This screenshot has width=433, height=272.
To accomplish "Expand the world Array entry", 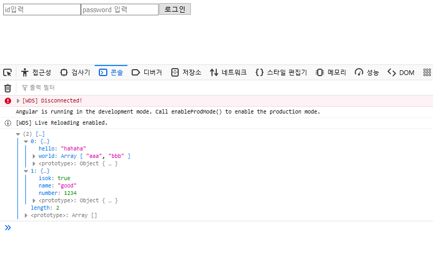I will click(34, 156).
